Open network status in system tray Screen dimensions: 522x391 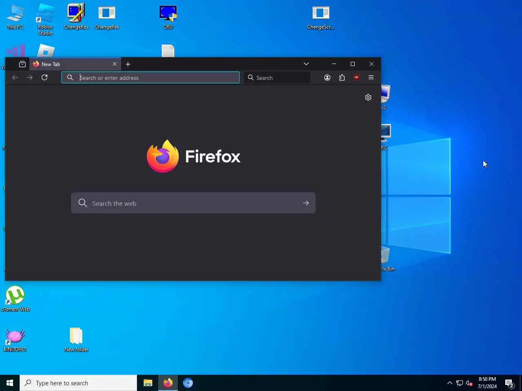pos(460,383)
